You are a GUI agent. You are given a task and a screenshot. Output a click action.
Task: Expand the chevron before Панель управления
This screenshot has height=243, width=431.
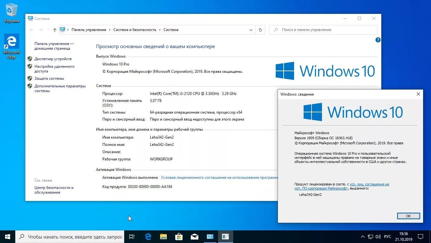(68, 30)
